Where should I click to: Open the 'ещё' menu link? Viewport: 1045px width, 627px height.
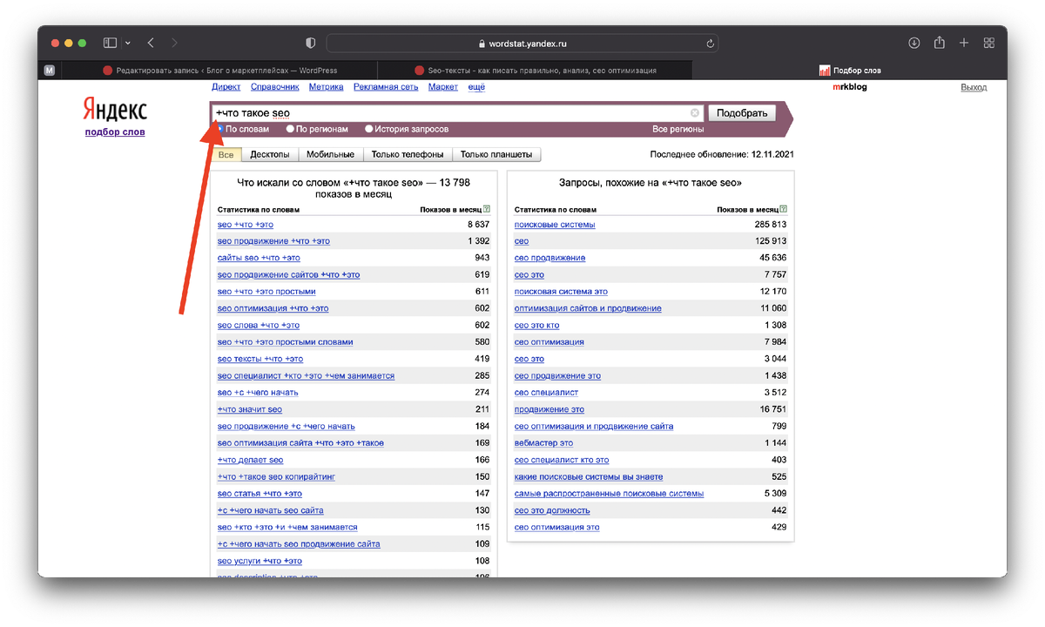(475, 86)
